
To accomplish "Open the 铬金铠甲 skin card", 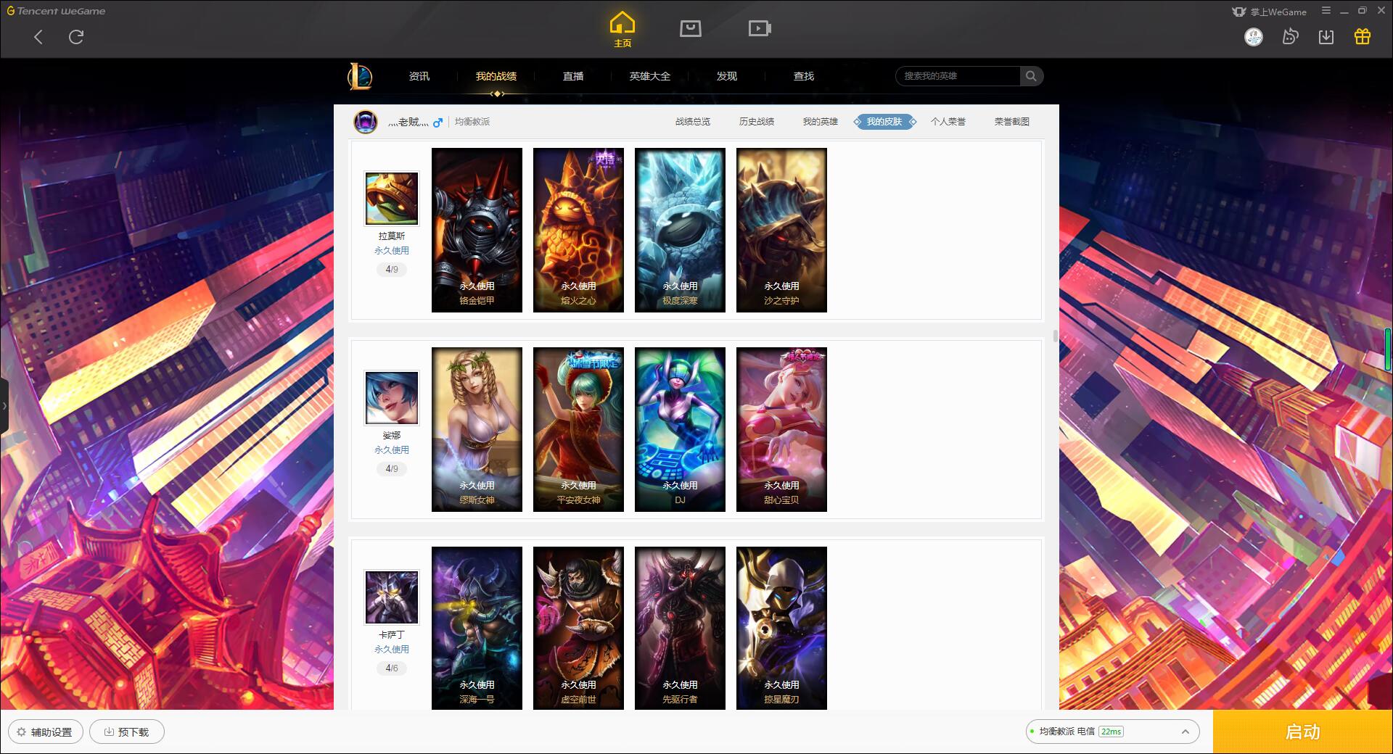I will (477, 230).
